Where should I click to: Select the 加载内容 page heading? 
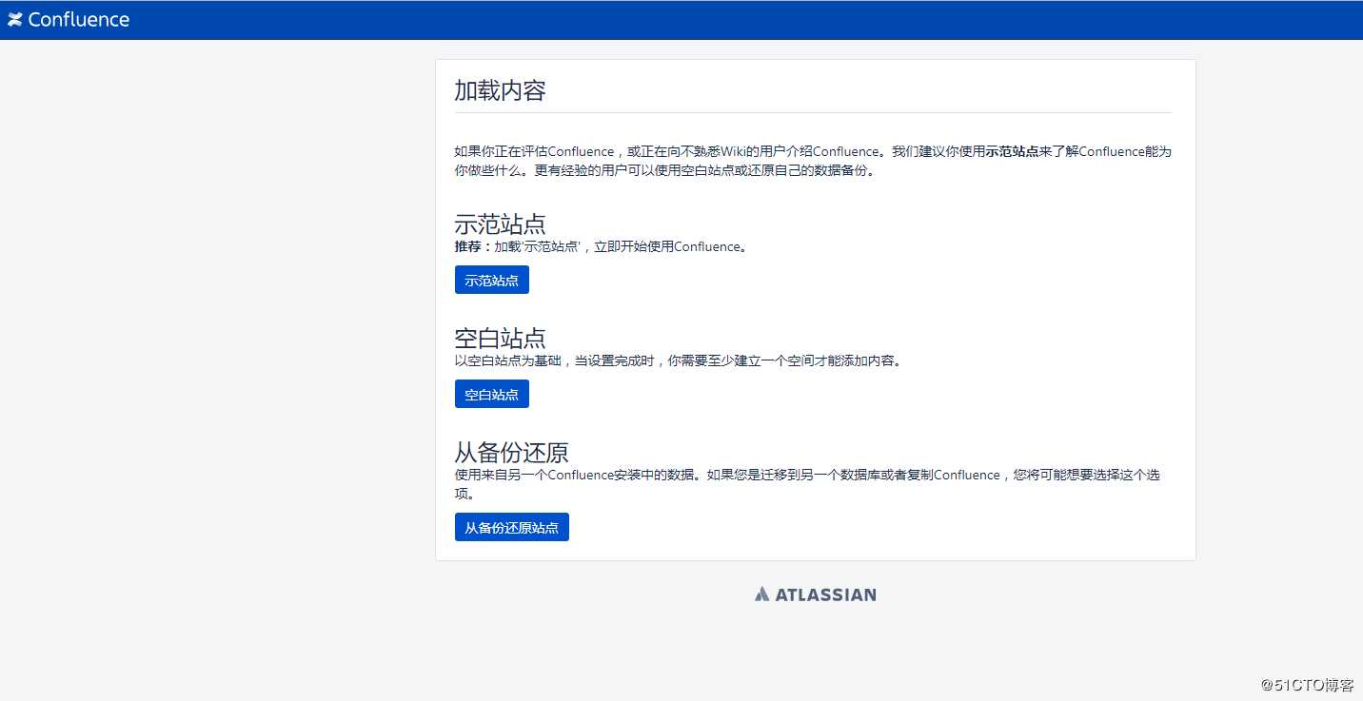pos(500,91)
